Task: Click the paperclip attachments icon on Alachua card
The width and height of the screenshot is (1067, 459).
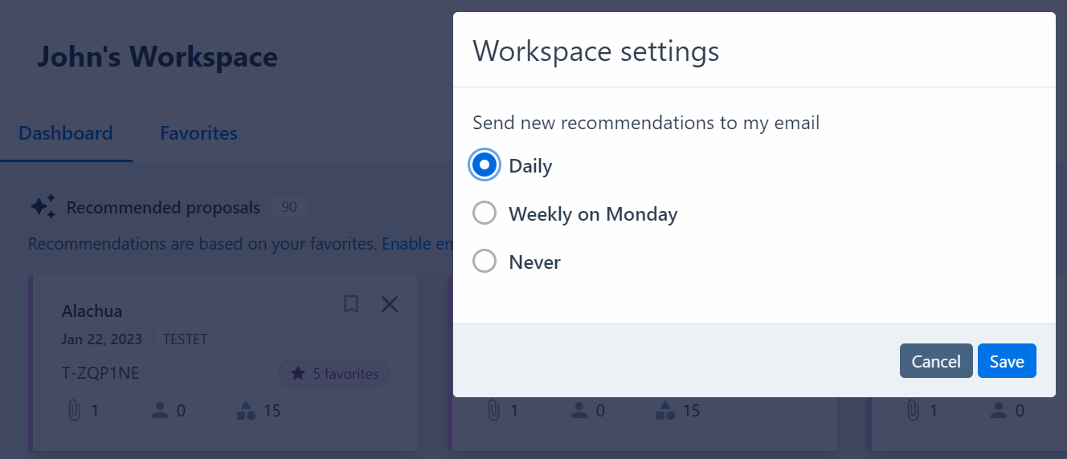Action: tap(74, 411)
